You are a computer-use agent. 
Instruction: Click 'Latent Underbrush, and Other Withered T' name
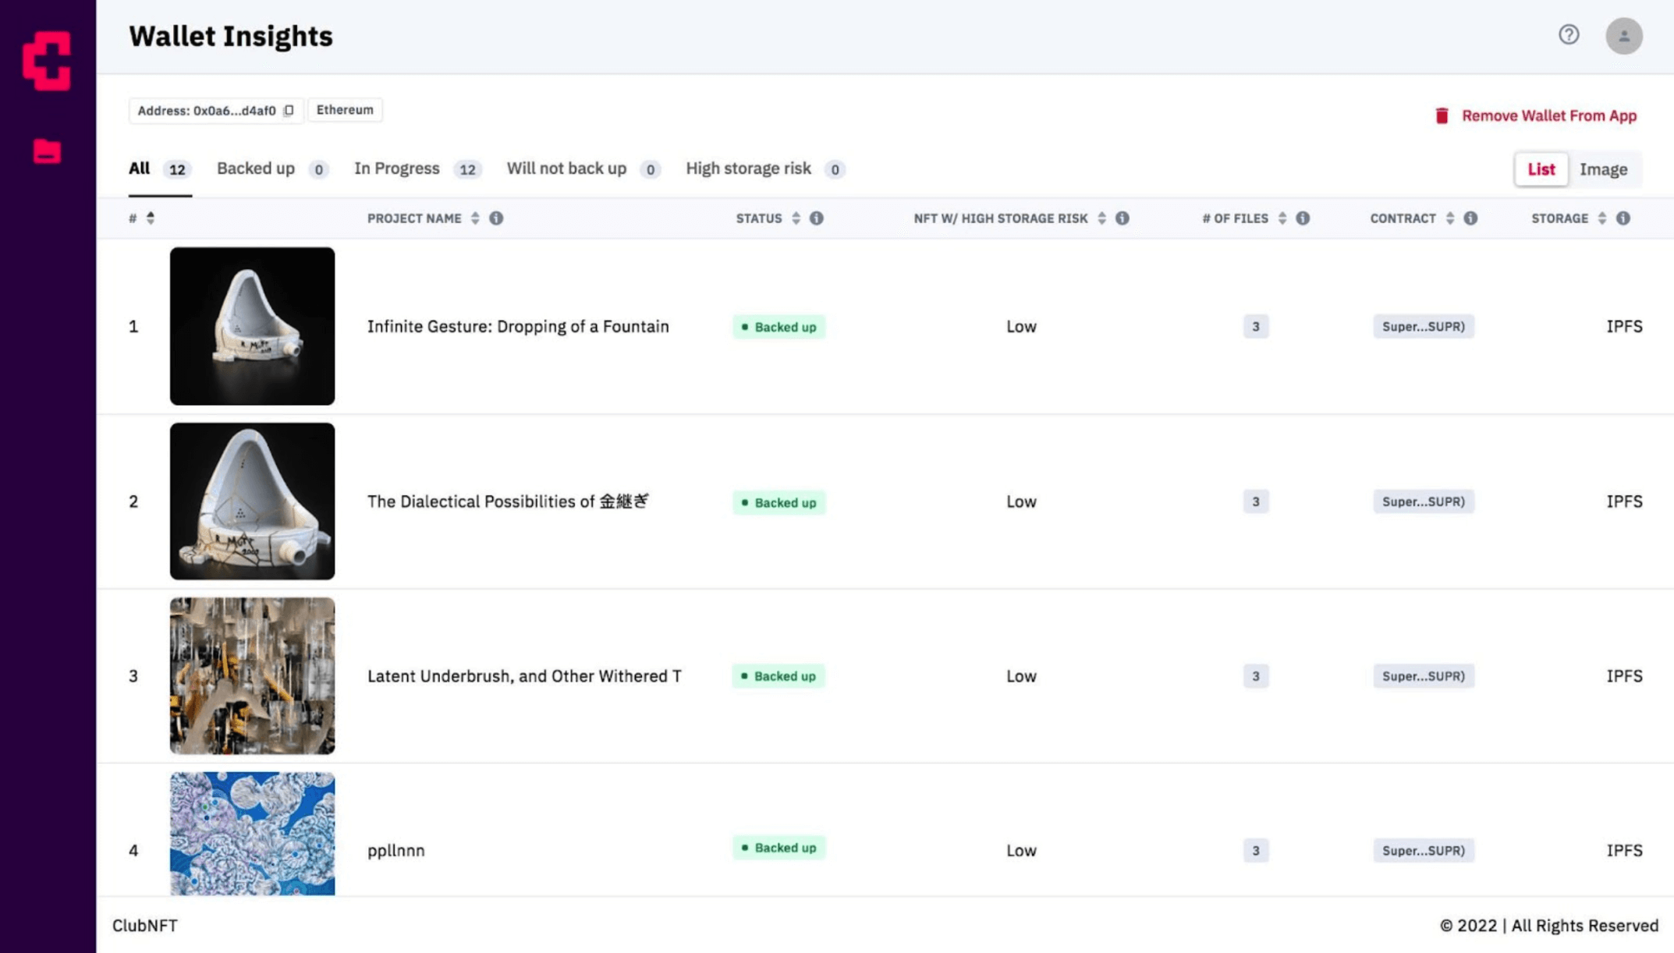tap(524, 676)
